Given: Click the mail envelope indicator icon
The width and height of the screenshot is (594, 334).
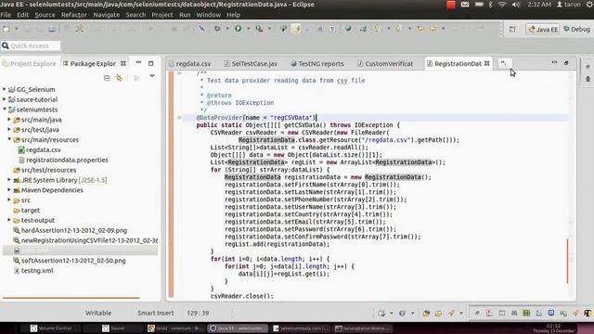Looking at the screenshot, I should click(465, 5).
